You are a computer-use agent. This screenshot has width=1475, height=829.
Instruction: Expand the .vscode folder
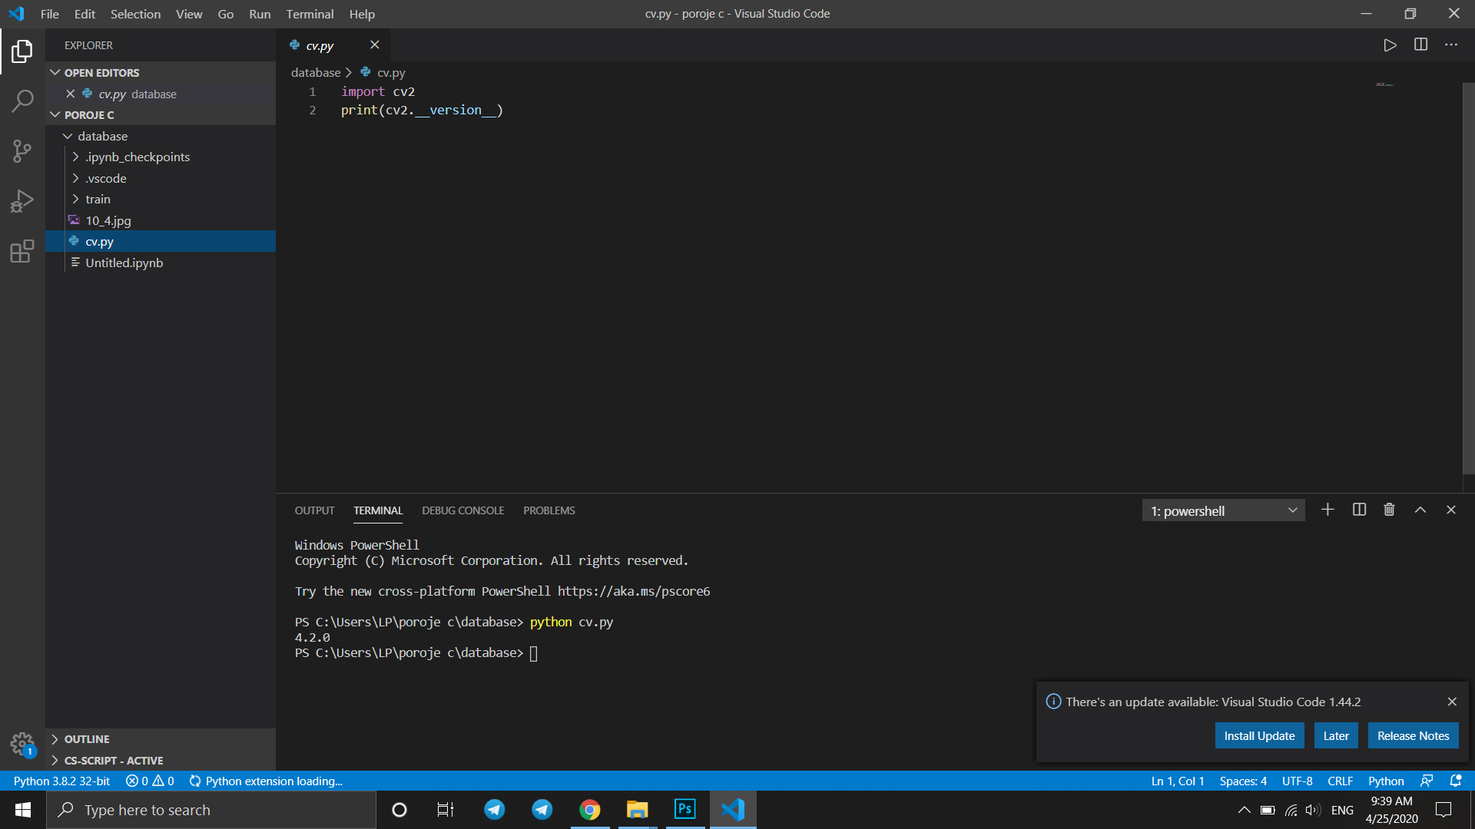pos(106,178)
